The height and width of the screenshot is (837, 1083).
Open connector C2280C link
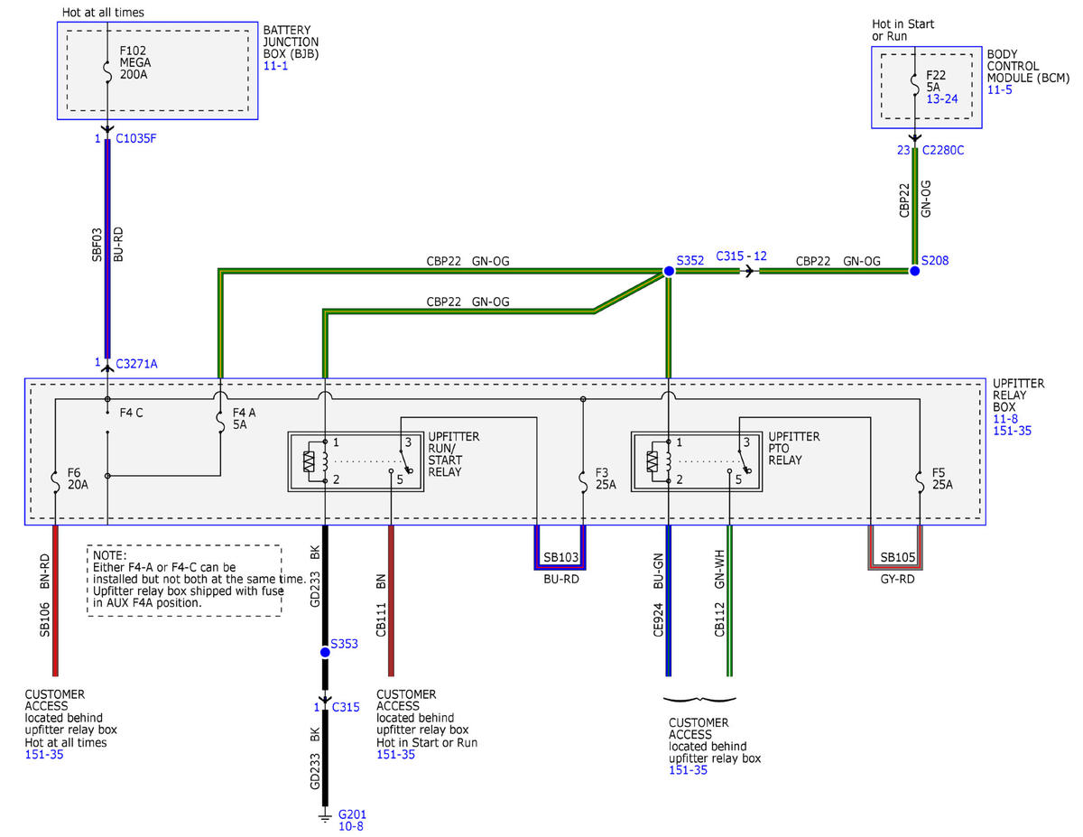tap(945, 150)
